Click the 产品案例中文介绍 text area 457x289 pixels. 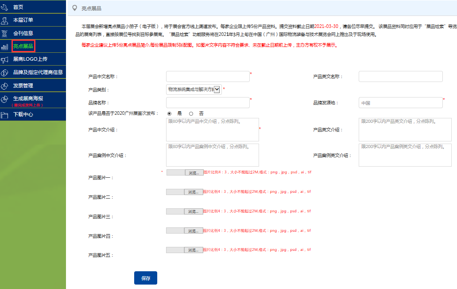[212, 155]
